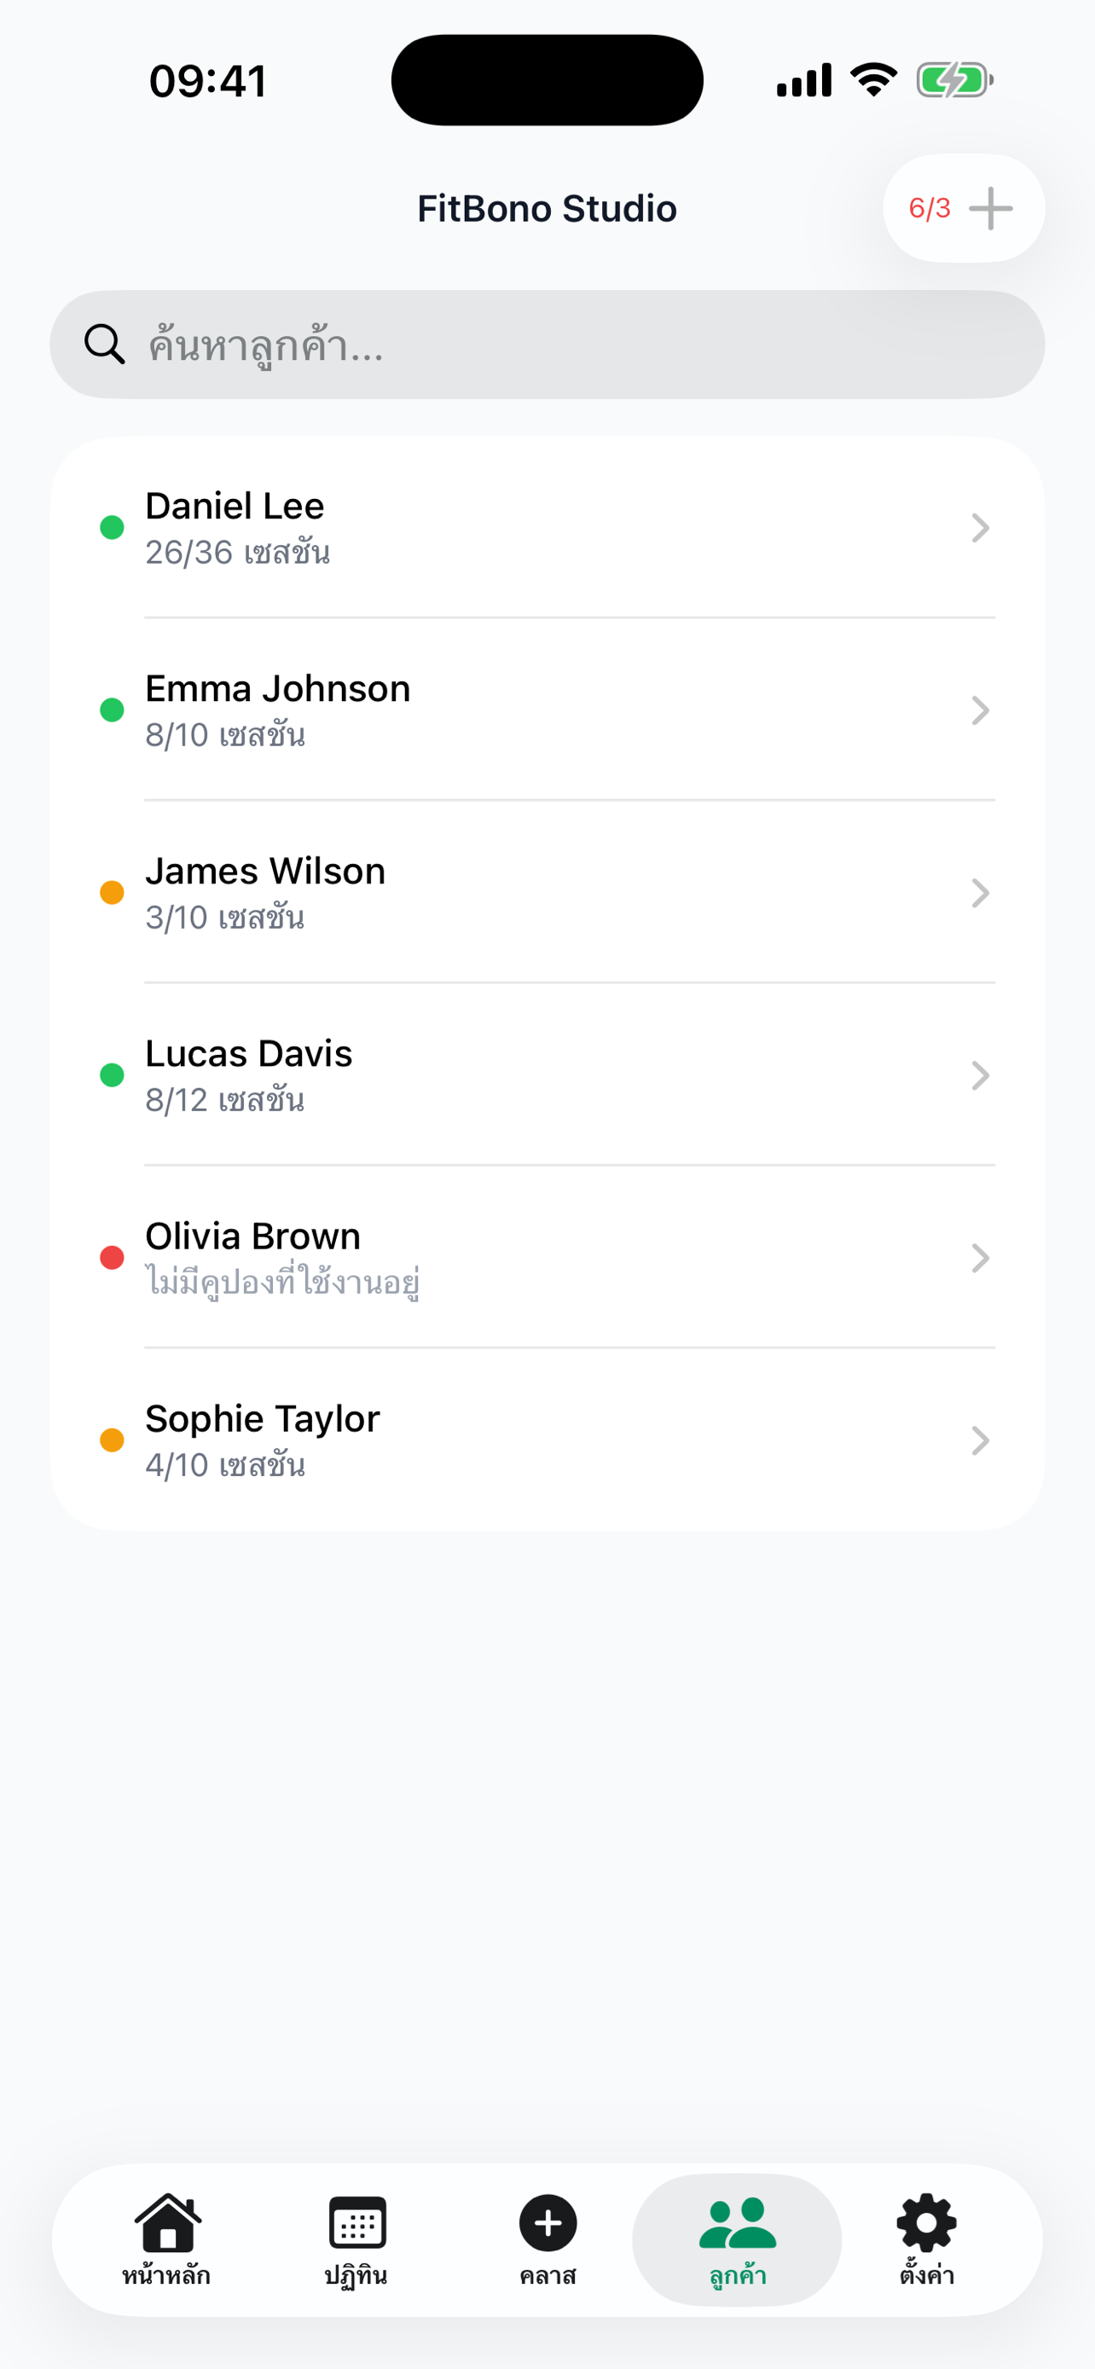Select the green people clients icon
Viewport: 1095px width, 2369px height.
(x=738, y=2223)
